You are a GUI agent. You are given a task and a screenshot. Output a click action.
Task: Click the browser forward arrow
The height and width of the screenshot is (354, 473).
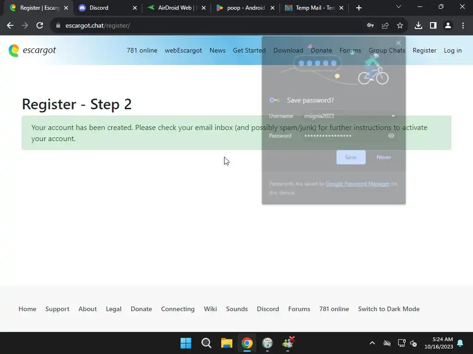click(x=25, y=26)
